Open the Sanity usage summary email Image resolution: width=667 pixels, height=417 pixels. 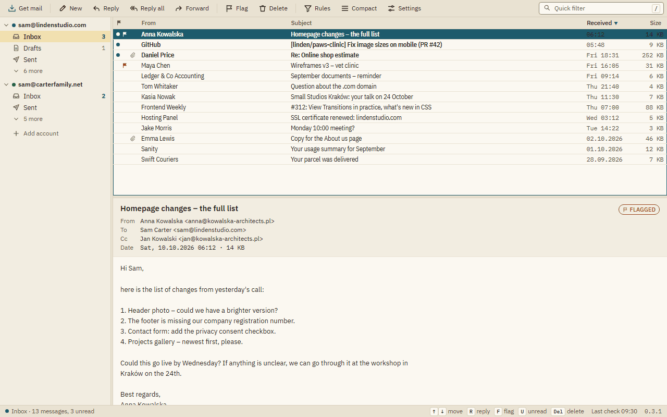pyautogui.click(x=390, y=149)
